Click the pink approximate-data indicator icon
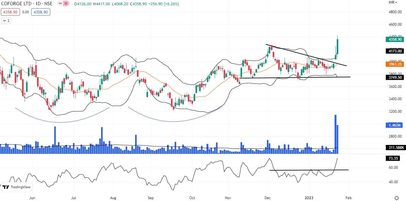Image resolution: width=406 pixels, height=201 pixels. pyautogui.click(x=66, y=4)
